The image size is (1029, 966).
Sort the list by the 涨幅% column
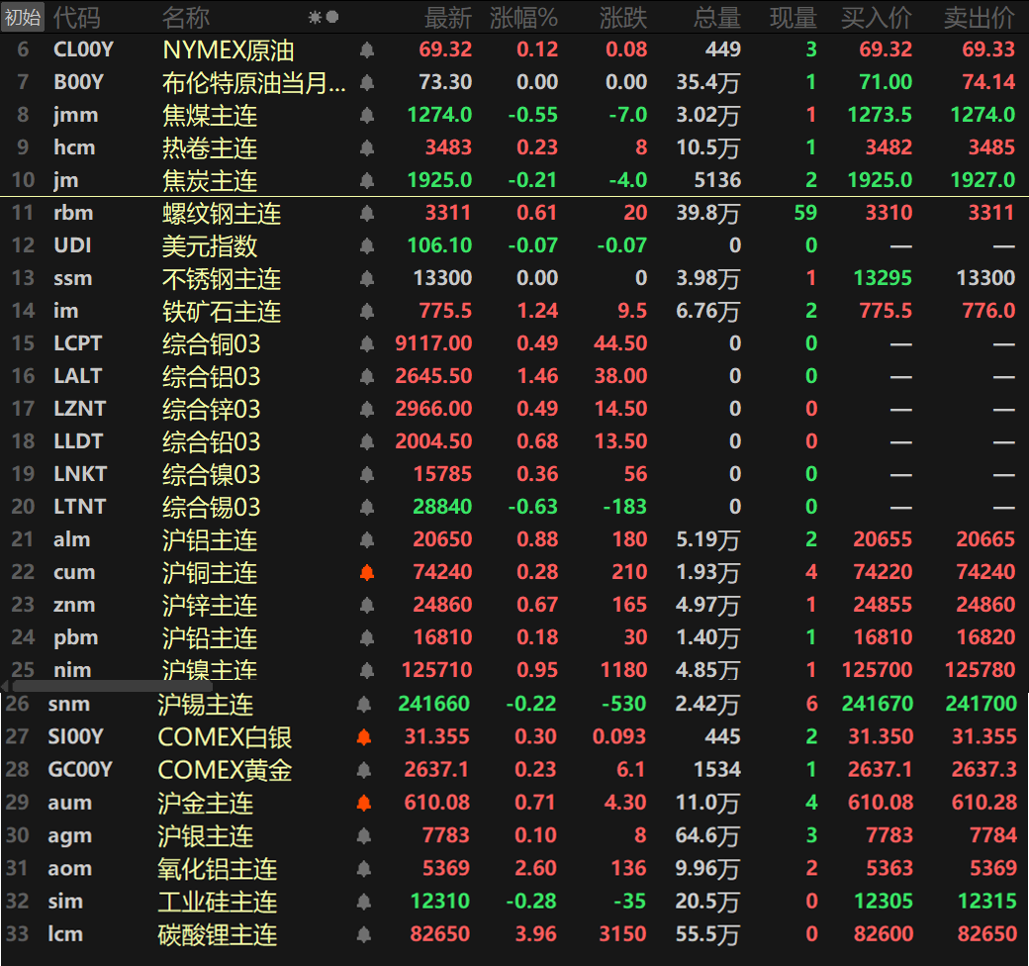point(524,17)
